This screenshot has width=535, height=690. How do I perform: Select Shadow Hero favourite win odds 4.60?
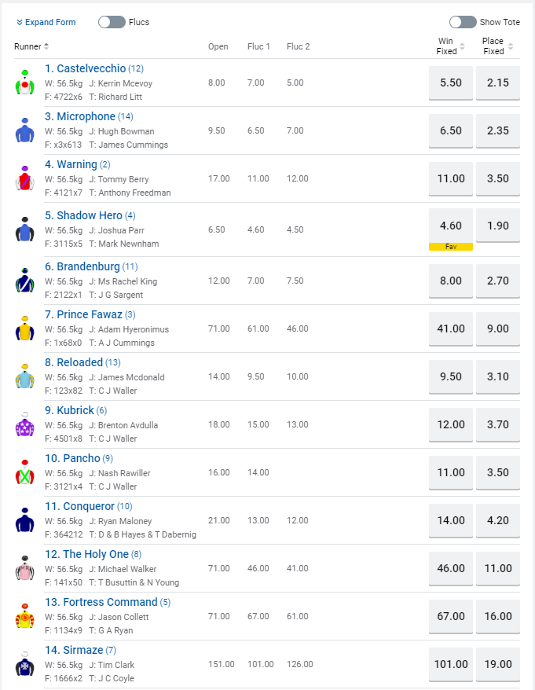451,226
